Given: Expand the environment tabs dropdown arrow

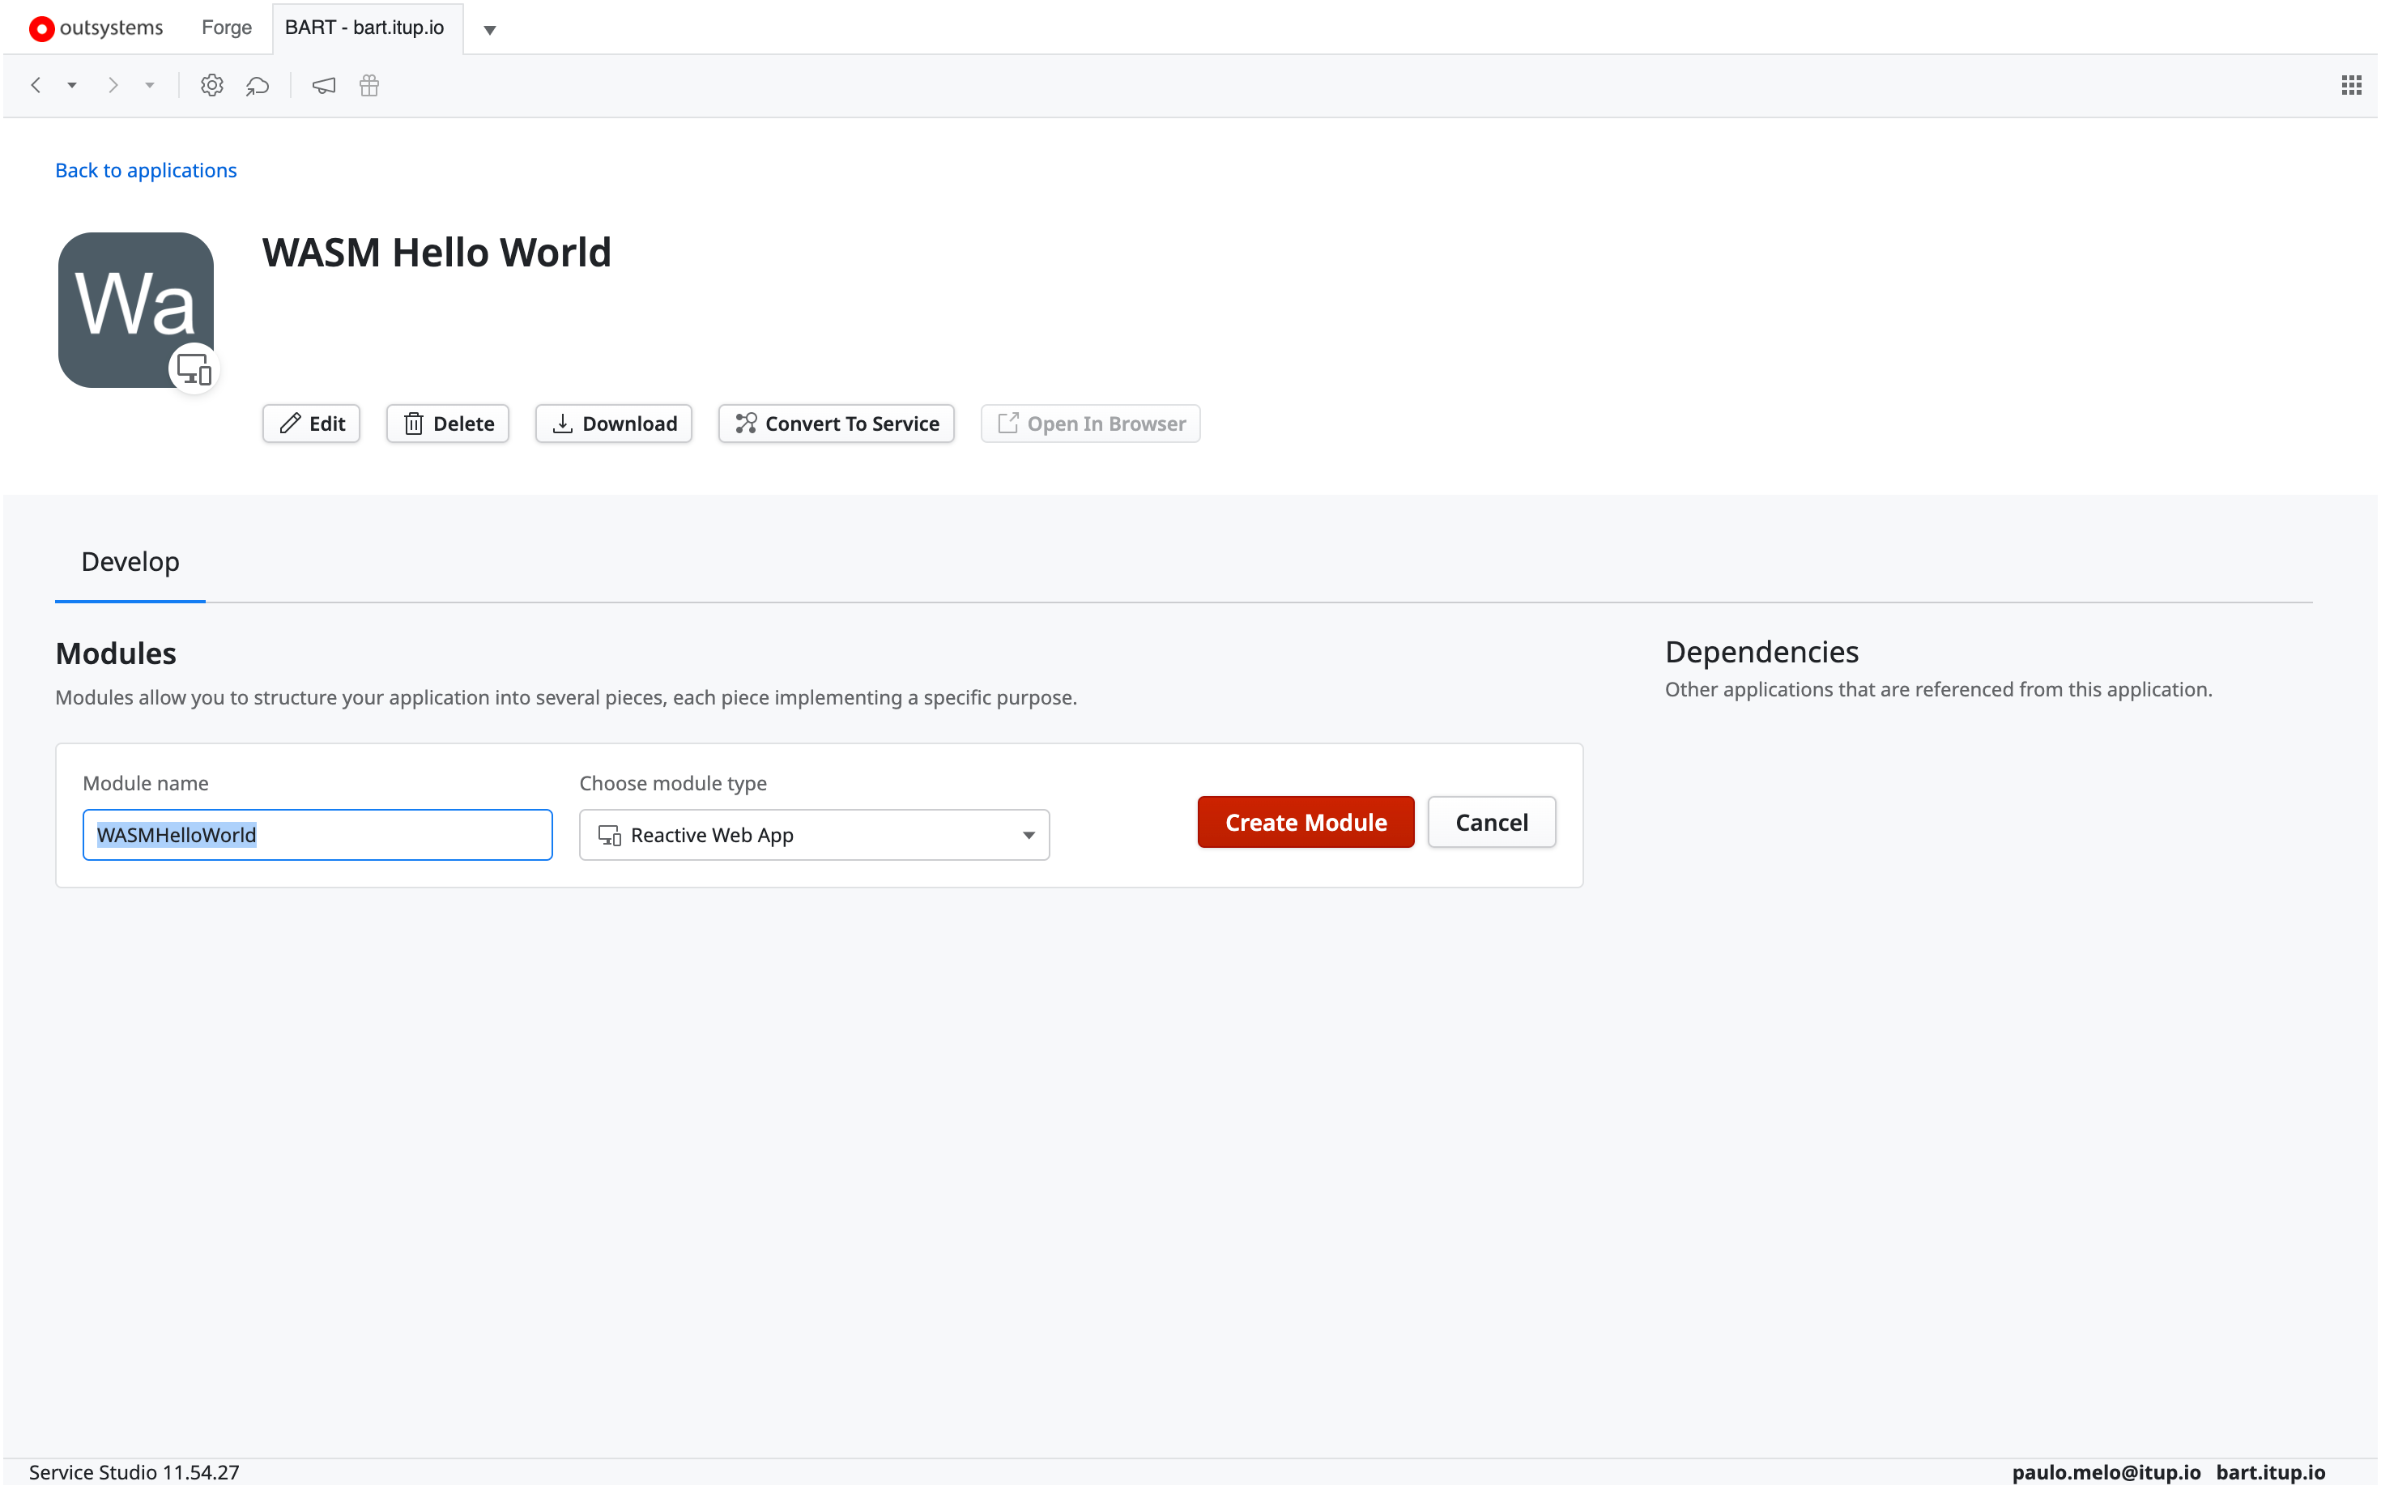Looking at the screenshot, I should [490, 30].
